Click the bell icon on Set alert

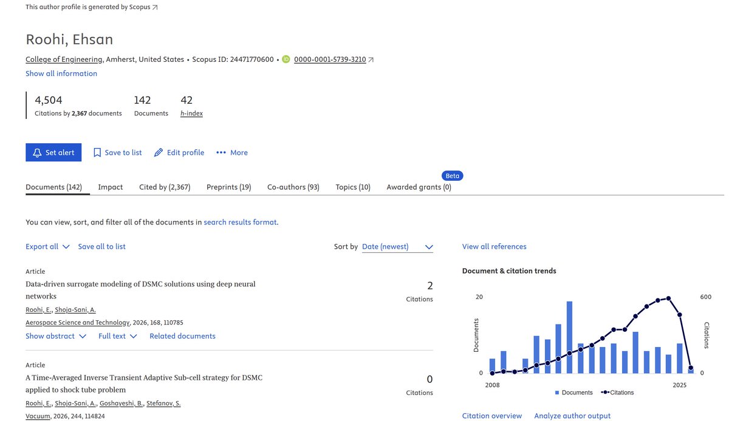click(x=38, y=153)
